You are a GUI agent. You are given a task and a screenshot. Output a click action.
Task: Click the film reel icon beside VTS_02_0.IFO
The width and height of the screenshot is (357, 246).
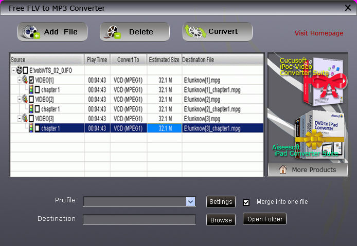click(x=20, y=70)
